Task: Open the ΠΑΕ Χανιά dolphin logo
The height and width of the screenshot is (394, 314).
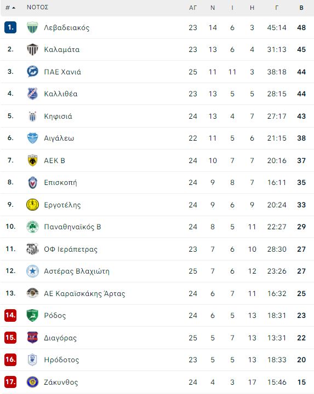Action: [x=32, y=72]
